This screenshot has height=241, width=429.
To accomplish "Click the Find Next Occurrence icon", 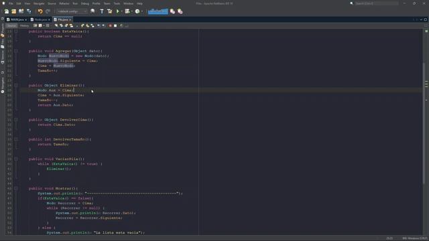I will point(66,25).
